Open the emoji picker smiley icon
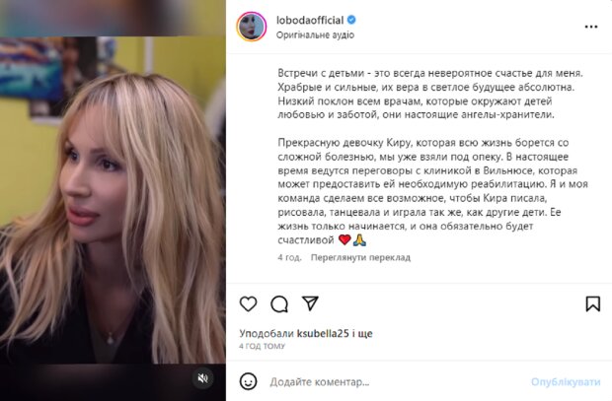The image size is (612, 401). tap(248, 381)
